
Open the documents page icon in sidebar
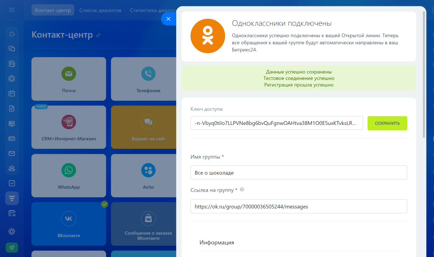pos(12,109)
